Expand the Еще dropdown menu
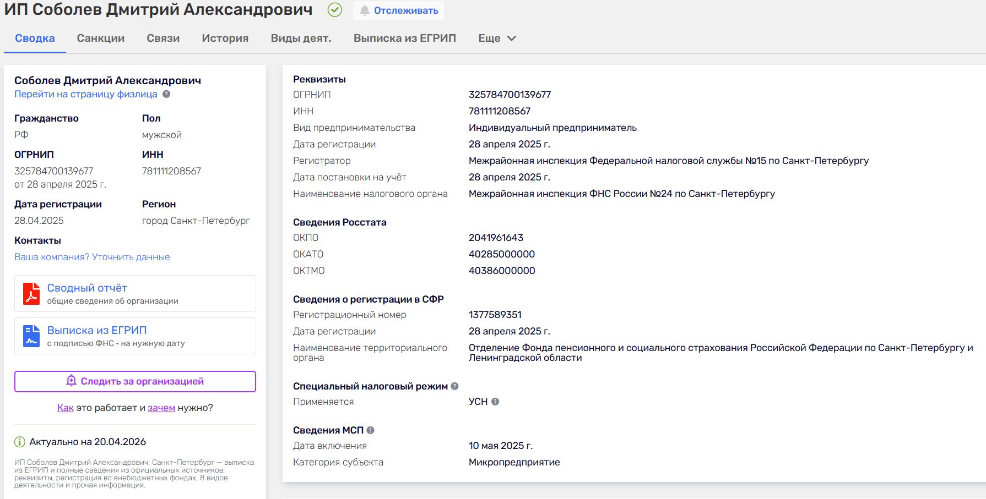986x499 pixels. click(x=497, y=39)
